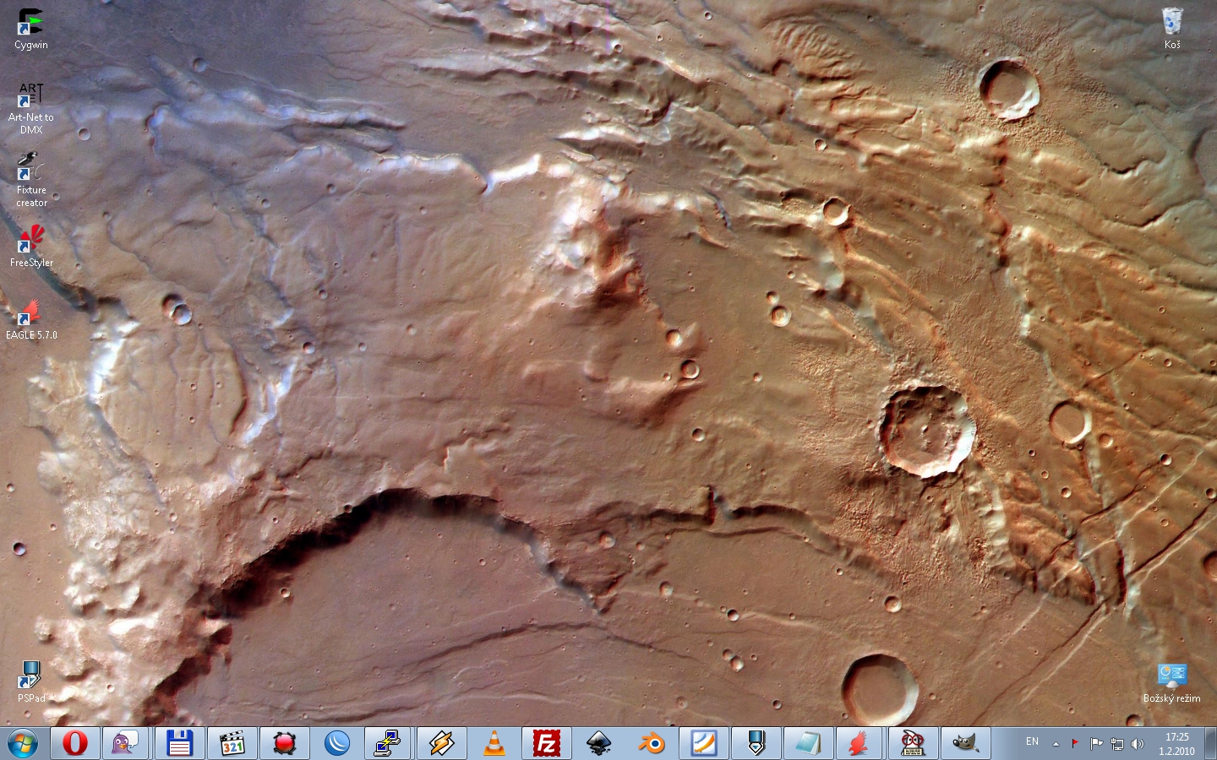1217x760 pixels.
Task: Open VLC media player from taskbar
Action: pyautogui.click(x=494, y=743)
